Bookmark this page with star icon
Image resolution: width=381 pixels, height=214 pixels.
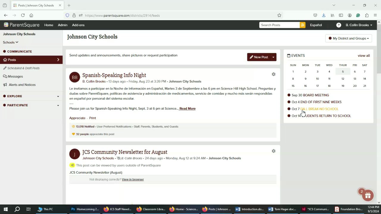coord(279,15)
